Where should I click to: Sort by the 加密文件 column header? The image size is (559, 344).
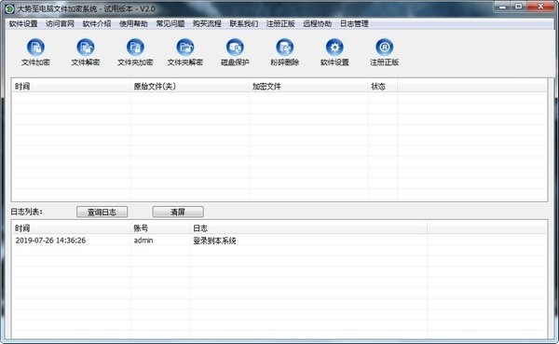click(308, 87)
